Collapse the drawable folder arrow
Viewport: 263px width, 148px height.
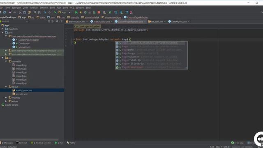pyautogui.click(x=6, y=61)
